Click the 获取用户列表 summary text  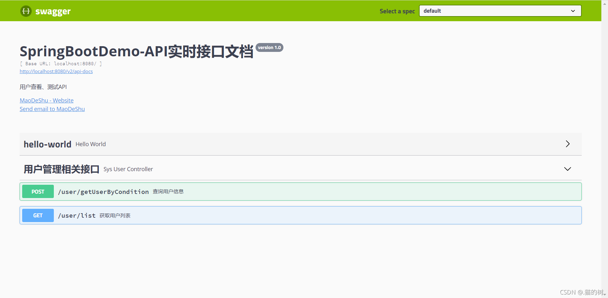pos(115,215)
